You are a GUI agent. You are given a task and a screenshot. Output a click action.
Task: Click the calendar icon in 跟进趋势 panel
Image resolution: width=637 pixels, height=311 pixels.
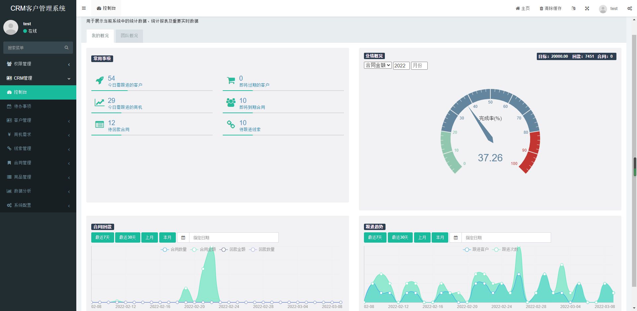456,238
